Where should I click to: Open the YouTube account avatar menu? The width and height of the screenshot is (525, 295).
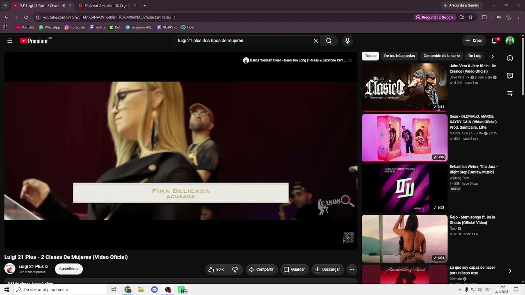(510, 41)
